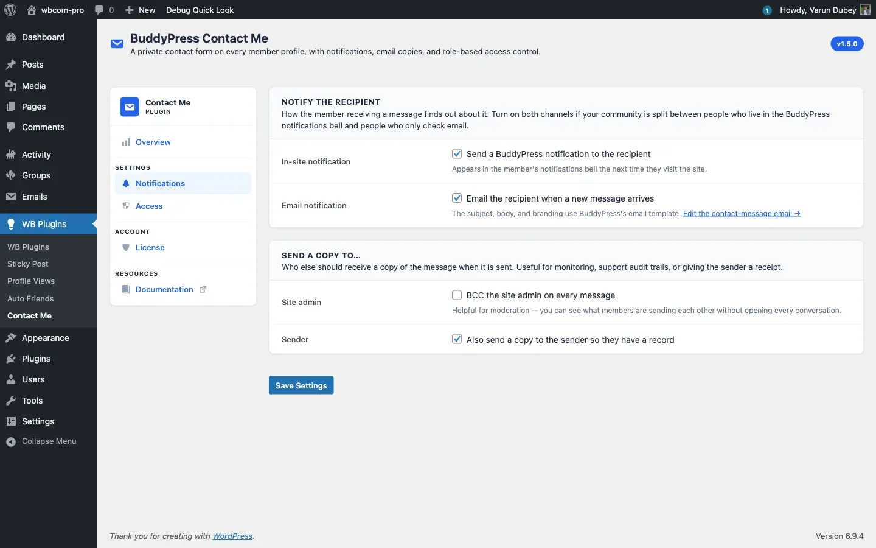876x548 pixels.
Task: Click the Documentation book icon
Action: pos(126,289)
